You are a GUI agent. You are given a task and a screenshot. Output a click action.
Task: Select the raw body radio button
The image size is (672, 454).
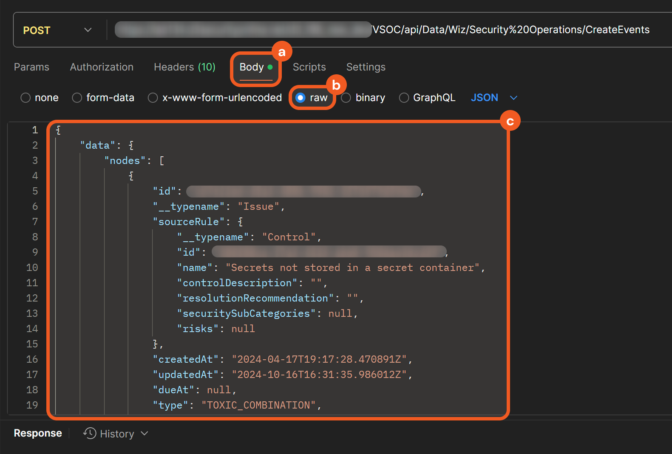pyautogui.click(x=301, y=98)
